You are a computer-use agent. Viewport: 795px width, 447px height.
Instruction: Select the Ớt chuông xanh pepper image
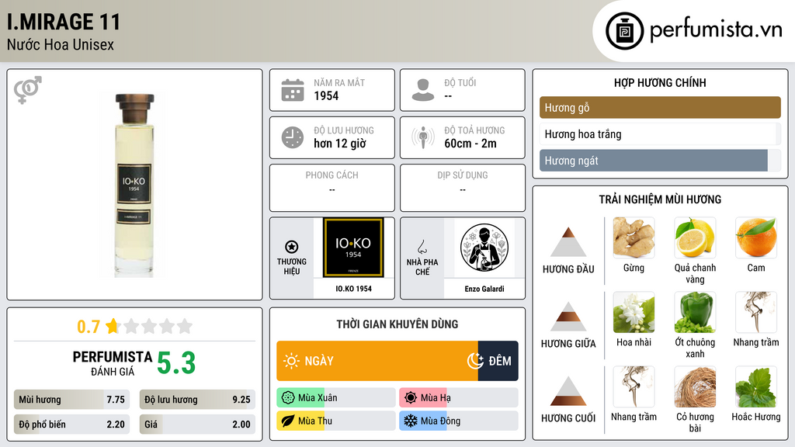(695, 312)
